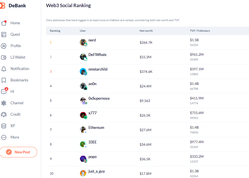Open the Profile icon in sidebar
The height and width of the screenshot is (178, 249).
point(4,46)
